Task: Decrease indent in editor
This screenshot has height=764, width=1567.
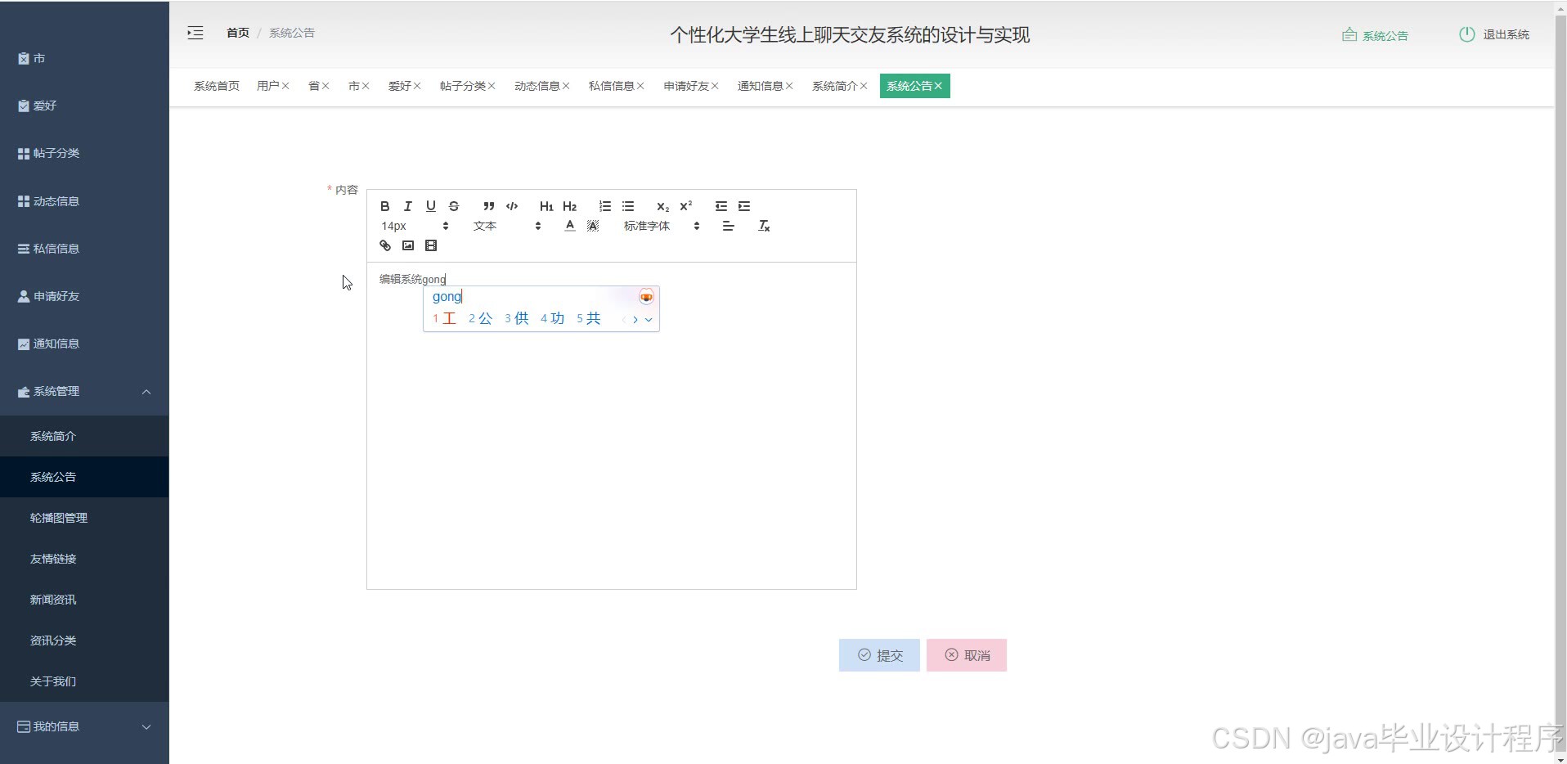Action: click(721, 206)
